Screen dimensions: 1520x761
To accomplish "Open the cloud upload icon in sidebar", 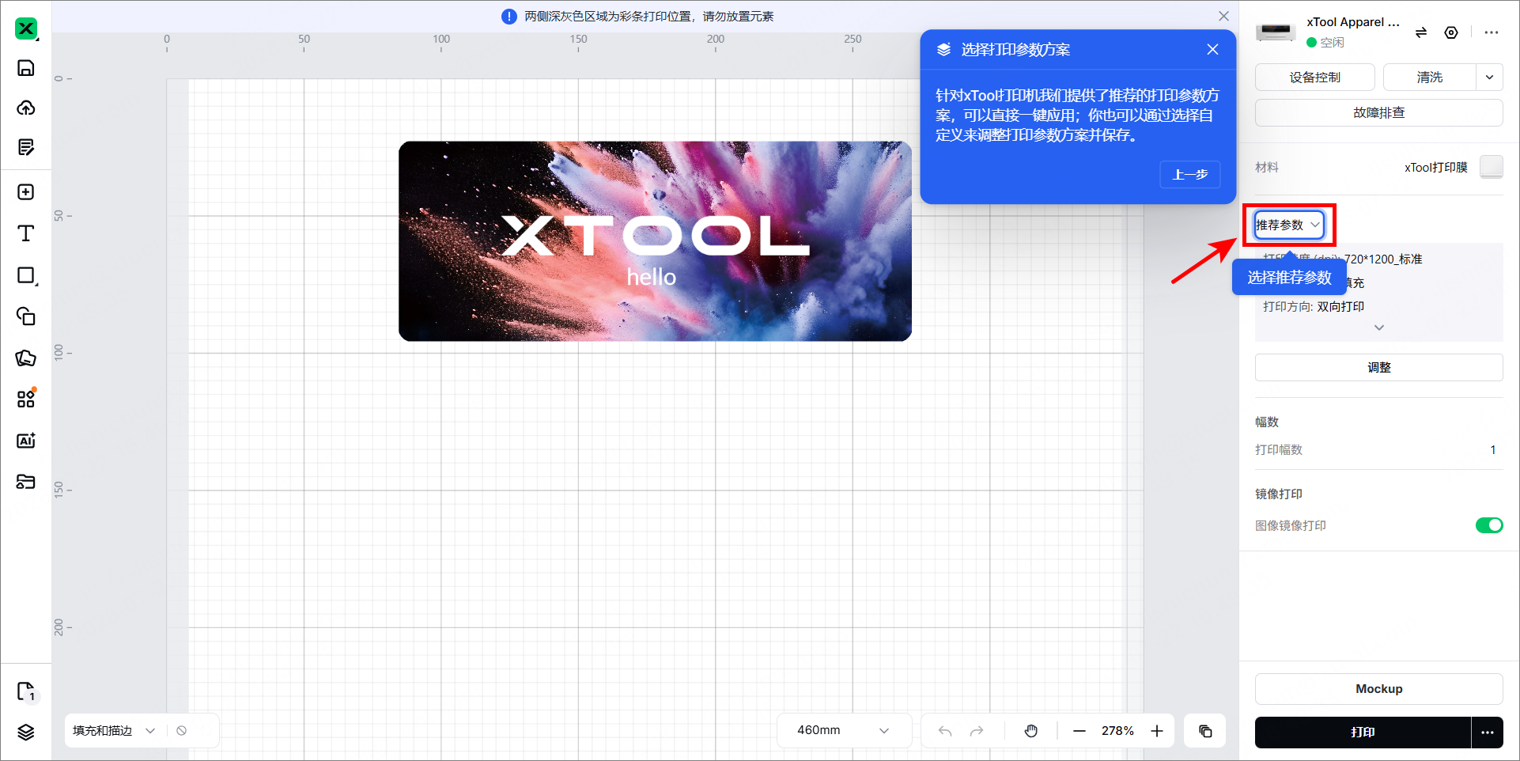I will (26, 108).
